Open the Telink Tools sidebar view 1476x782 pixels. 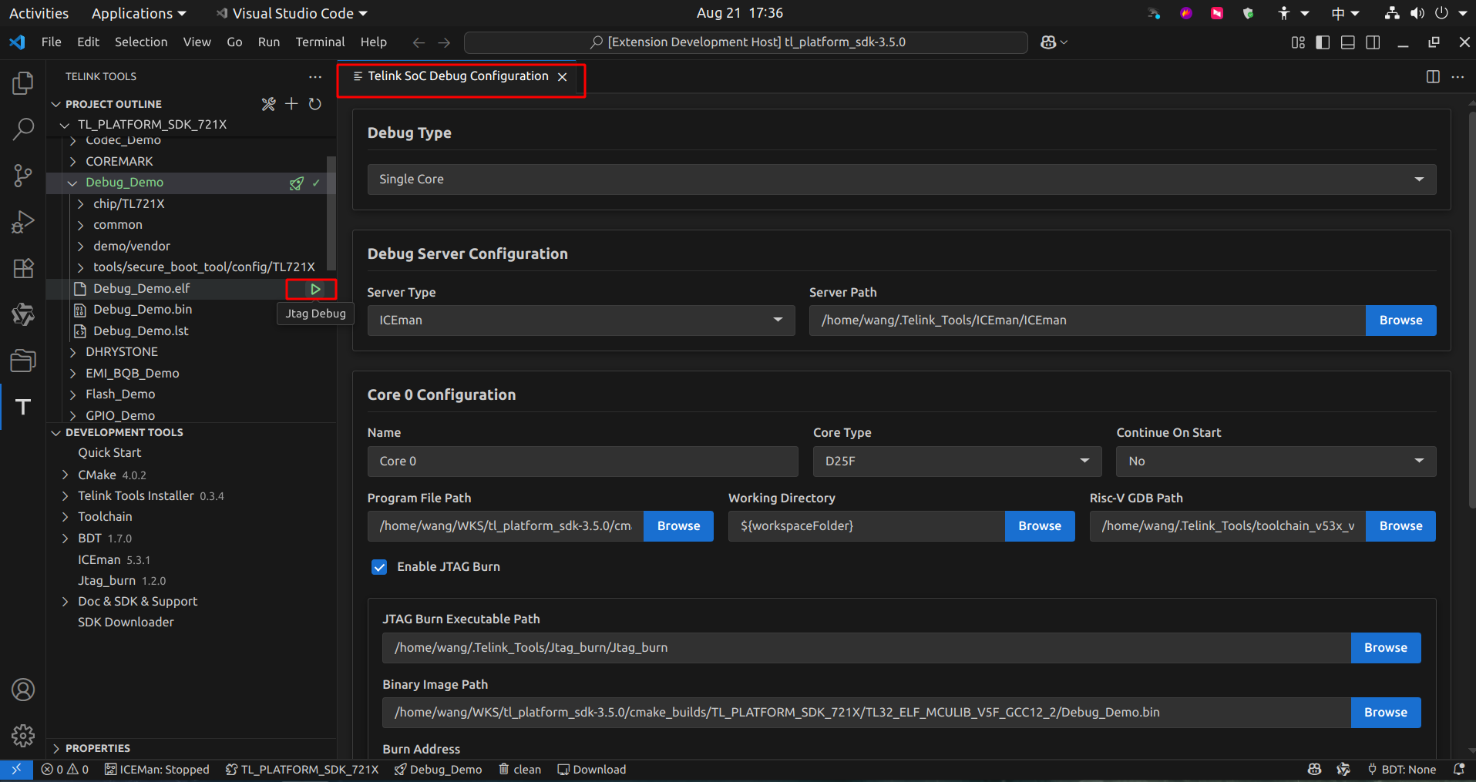tap(22, 406)
